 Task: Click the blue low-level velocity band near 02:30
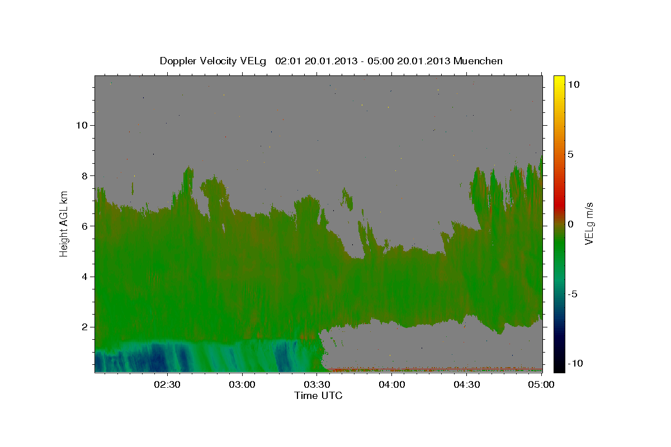point(159,358)
